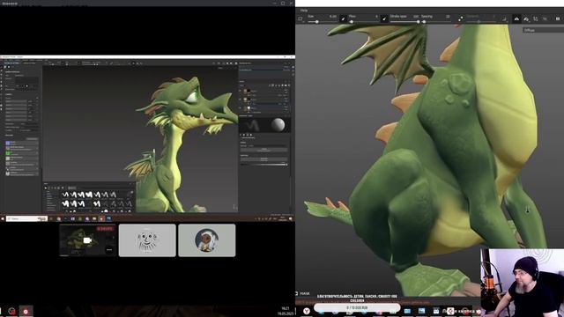Select first brush thumbnail in shelf top row
Viewport: 564px width, 317px height.
[65, 195]
